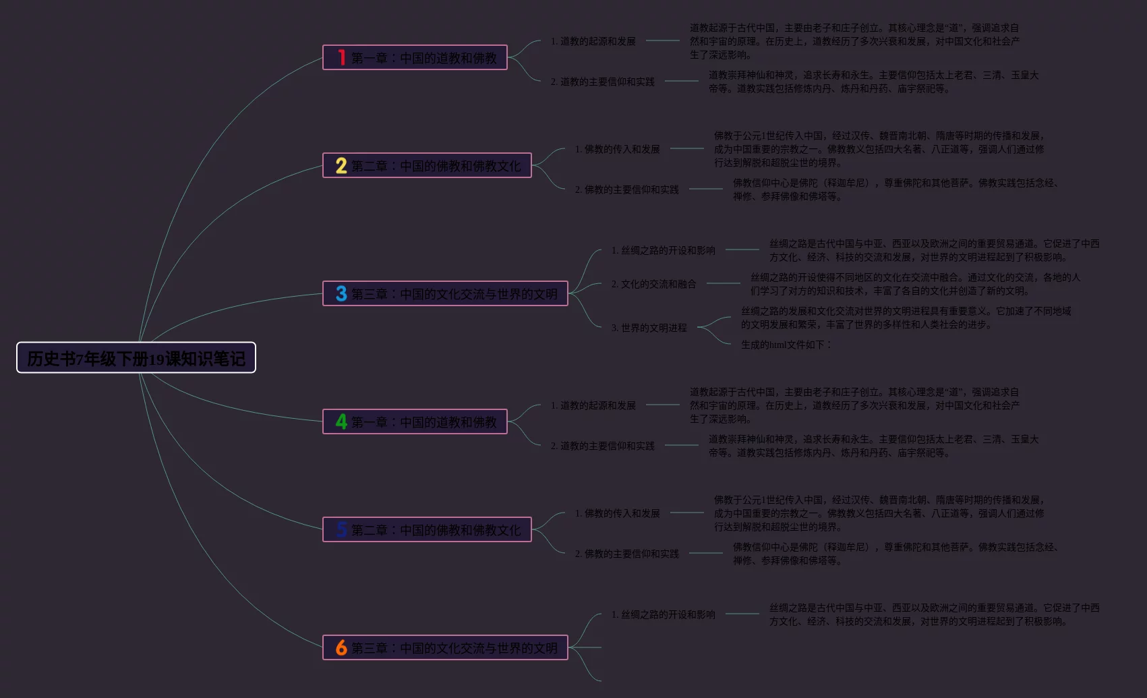The width and height of the screenshot is (1147, 698).
Task: Select 1. 道教的起源和发展 under the marker 1 chapter
Action: click(593, 41)
